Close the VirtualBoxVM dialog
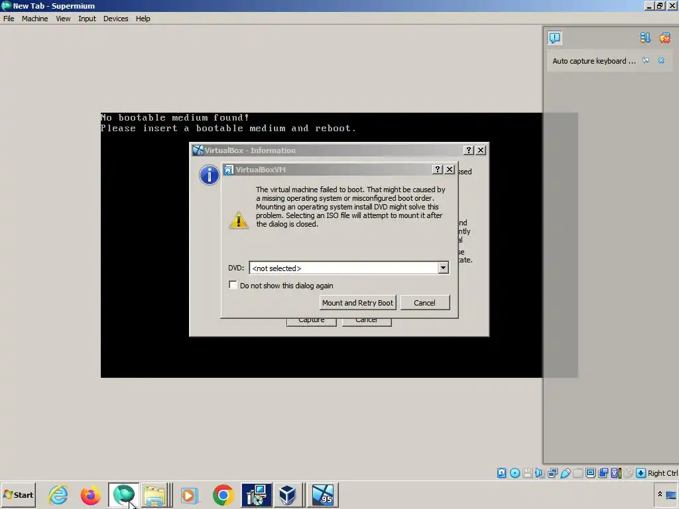Screen dimensions: 679x509 (450, 169)
